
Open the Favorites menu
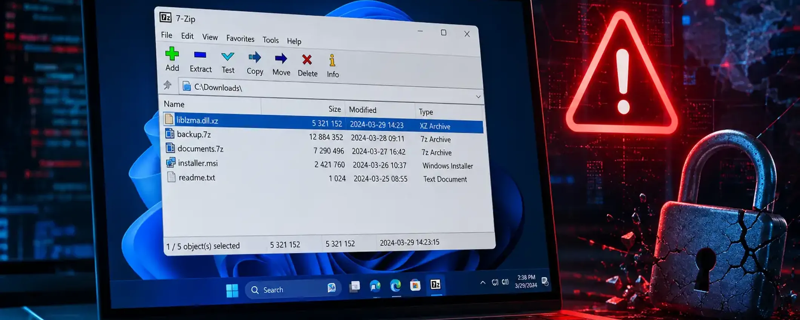click(240, 38)
